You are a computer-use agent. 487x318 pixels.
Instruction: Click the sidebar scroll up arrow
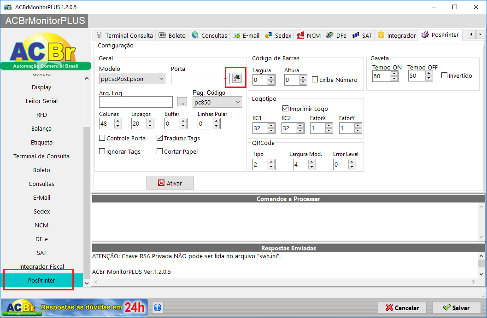pos(87,78)
